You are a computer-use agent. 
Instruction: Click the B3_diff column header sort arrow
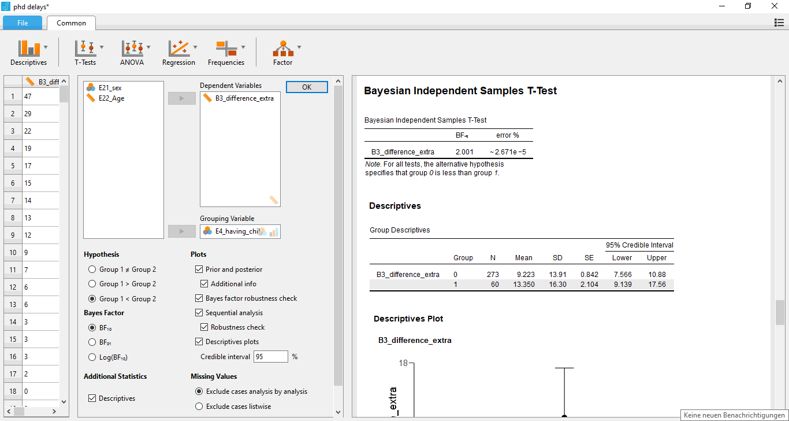click(64, 82)
